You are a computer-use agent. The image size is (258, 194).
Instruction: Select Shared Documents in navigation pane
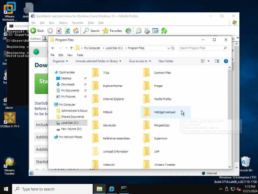tap(73, 117)
